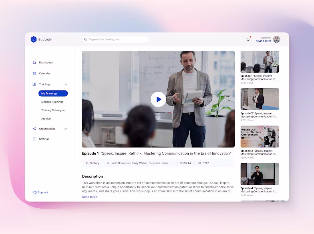Screen dimensions: 314x234
Task: Click the 15.642 Views text
Action: tap(247, 158)
